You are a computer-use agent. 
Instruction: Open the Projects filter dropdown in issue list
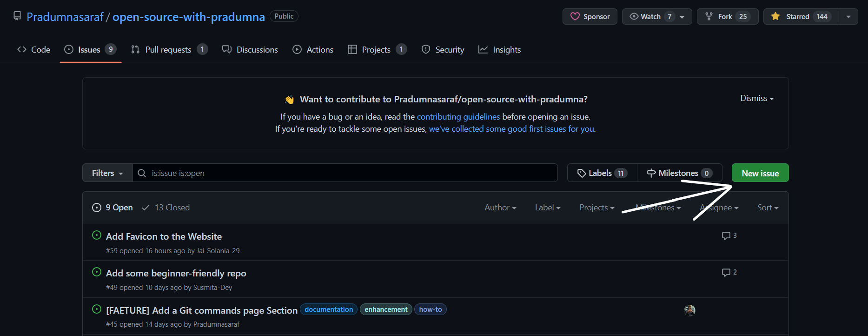pos(597,208)
